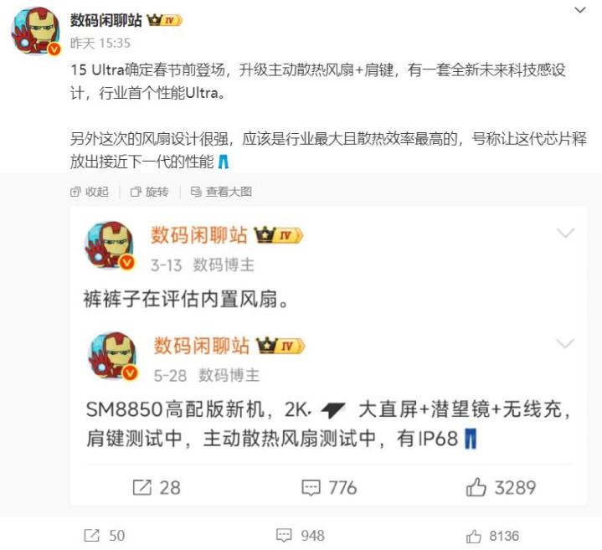Open full-size image via 查看大图
This screenshot has width=602, height=550.
point(221,192)
